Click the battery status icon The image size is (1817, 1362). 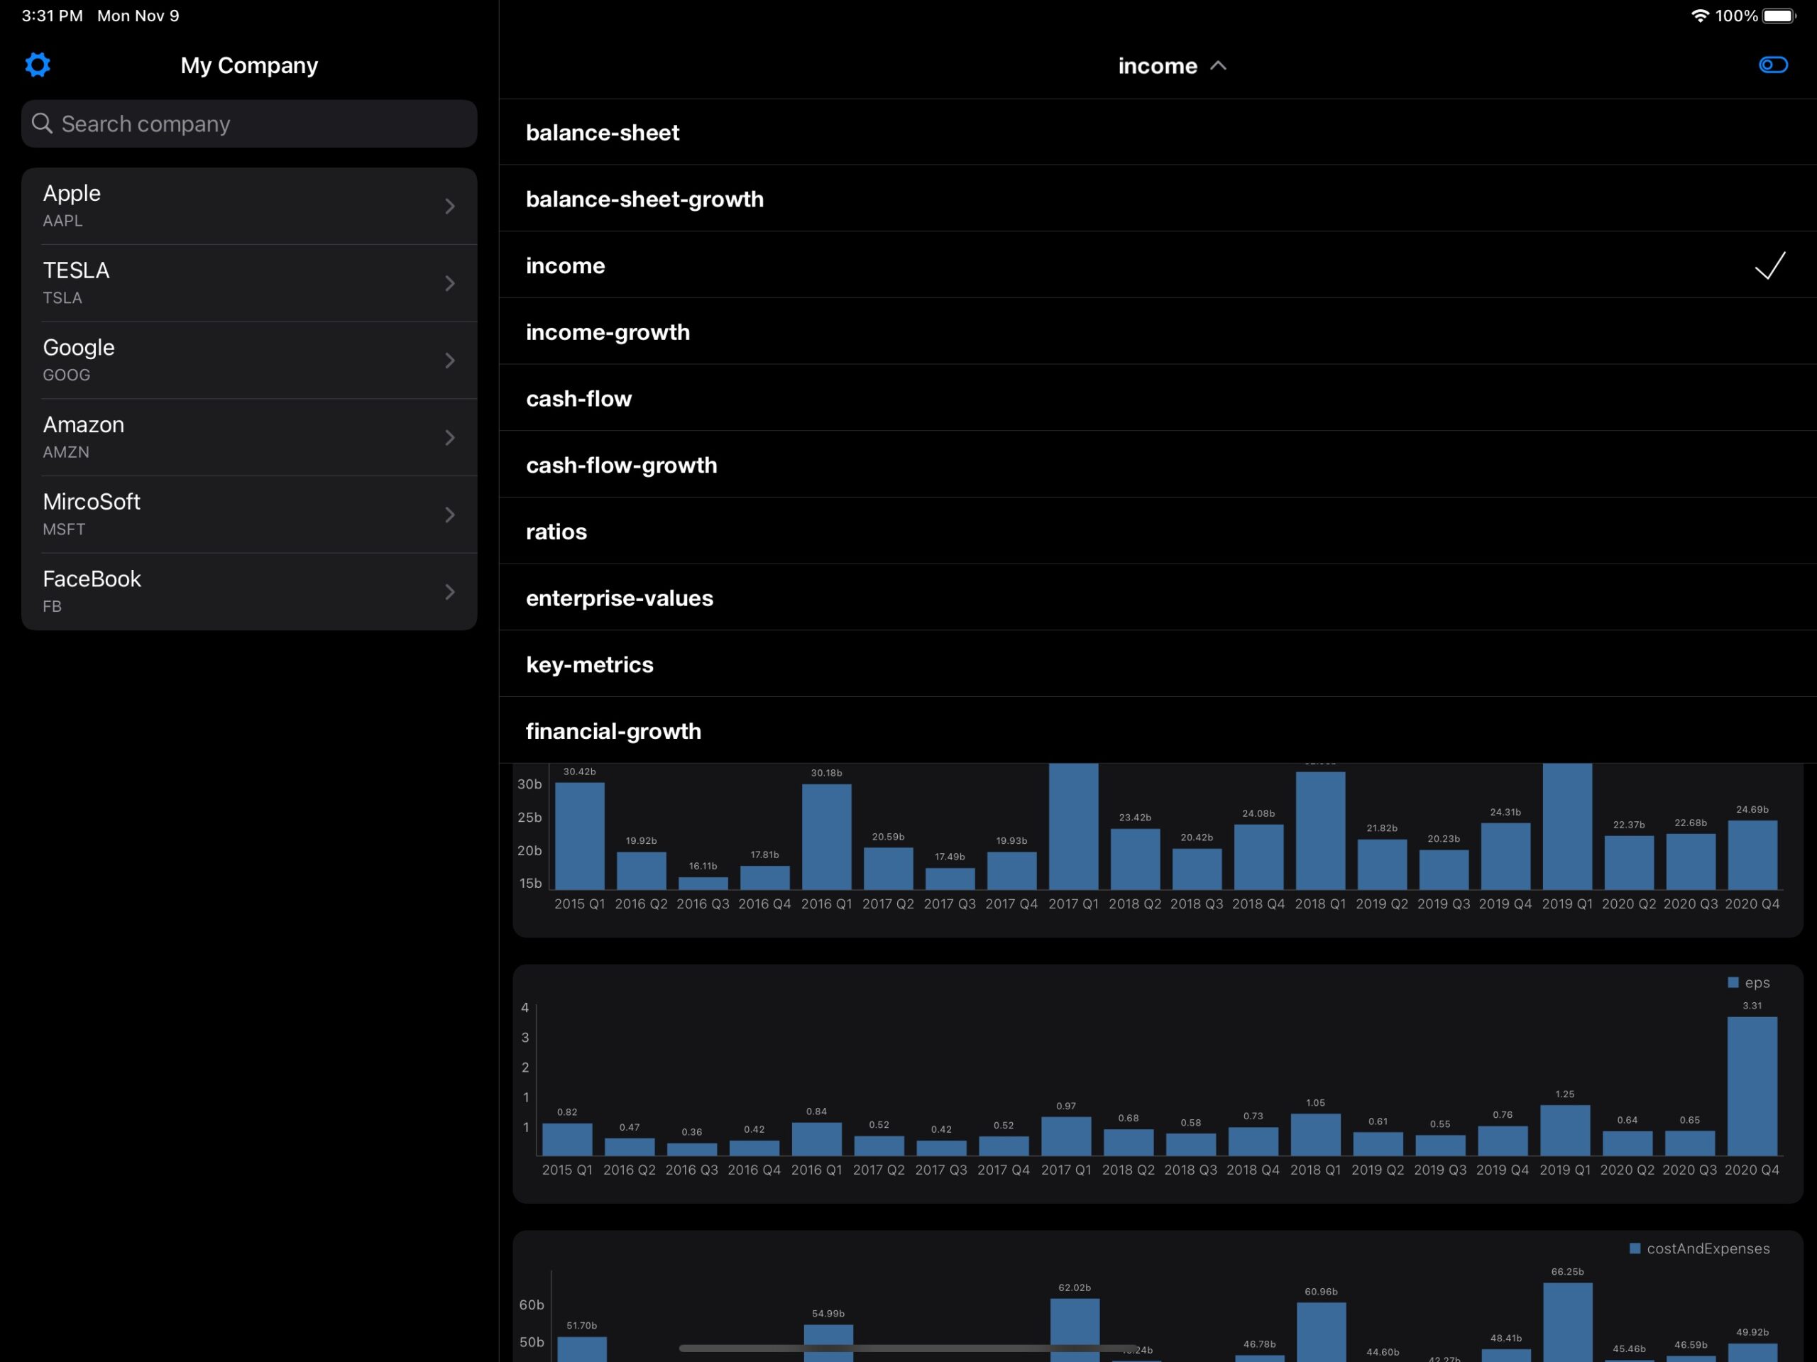(1780, 16)
